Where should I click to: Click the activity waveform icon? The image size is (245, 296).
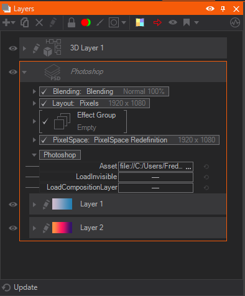(x=235, y=22)
